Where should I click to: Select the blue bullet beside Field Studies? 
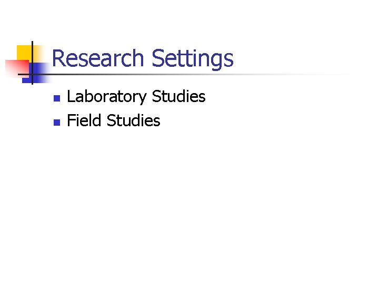tap(57, 123)
